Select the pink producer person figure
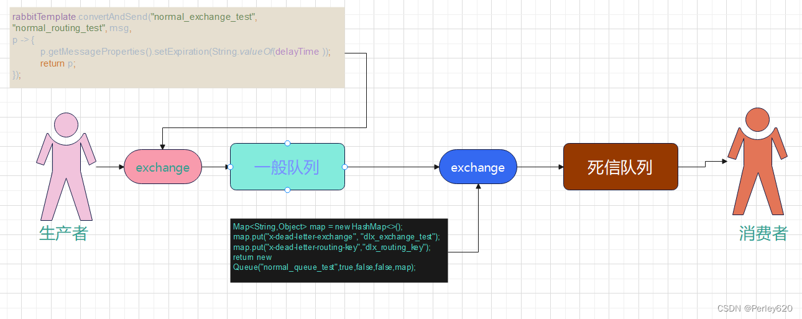Screen dimensions: 802x319 pos(66,166)
